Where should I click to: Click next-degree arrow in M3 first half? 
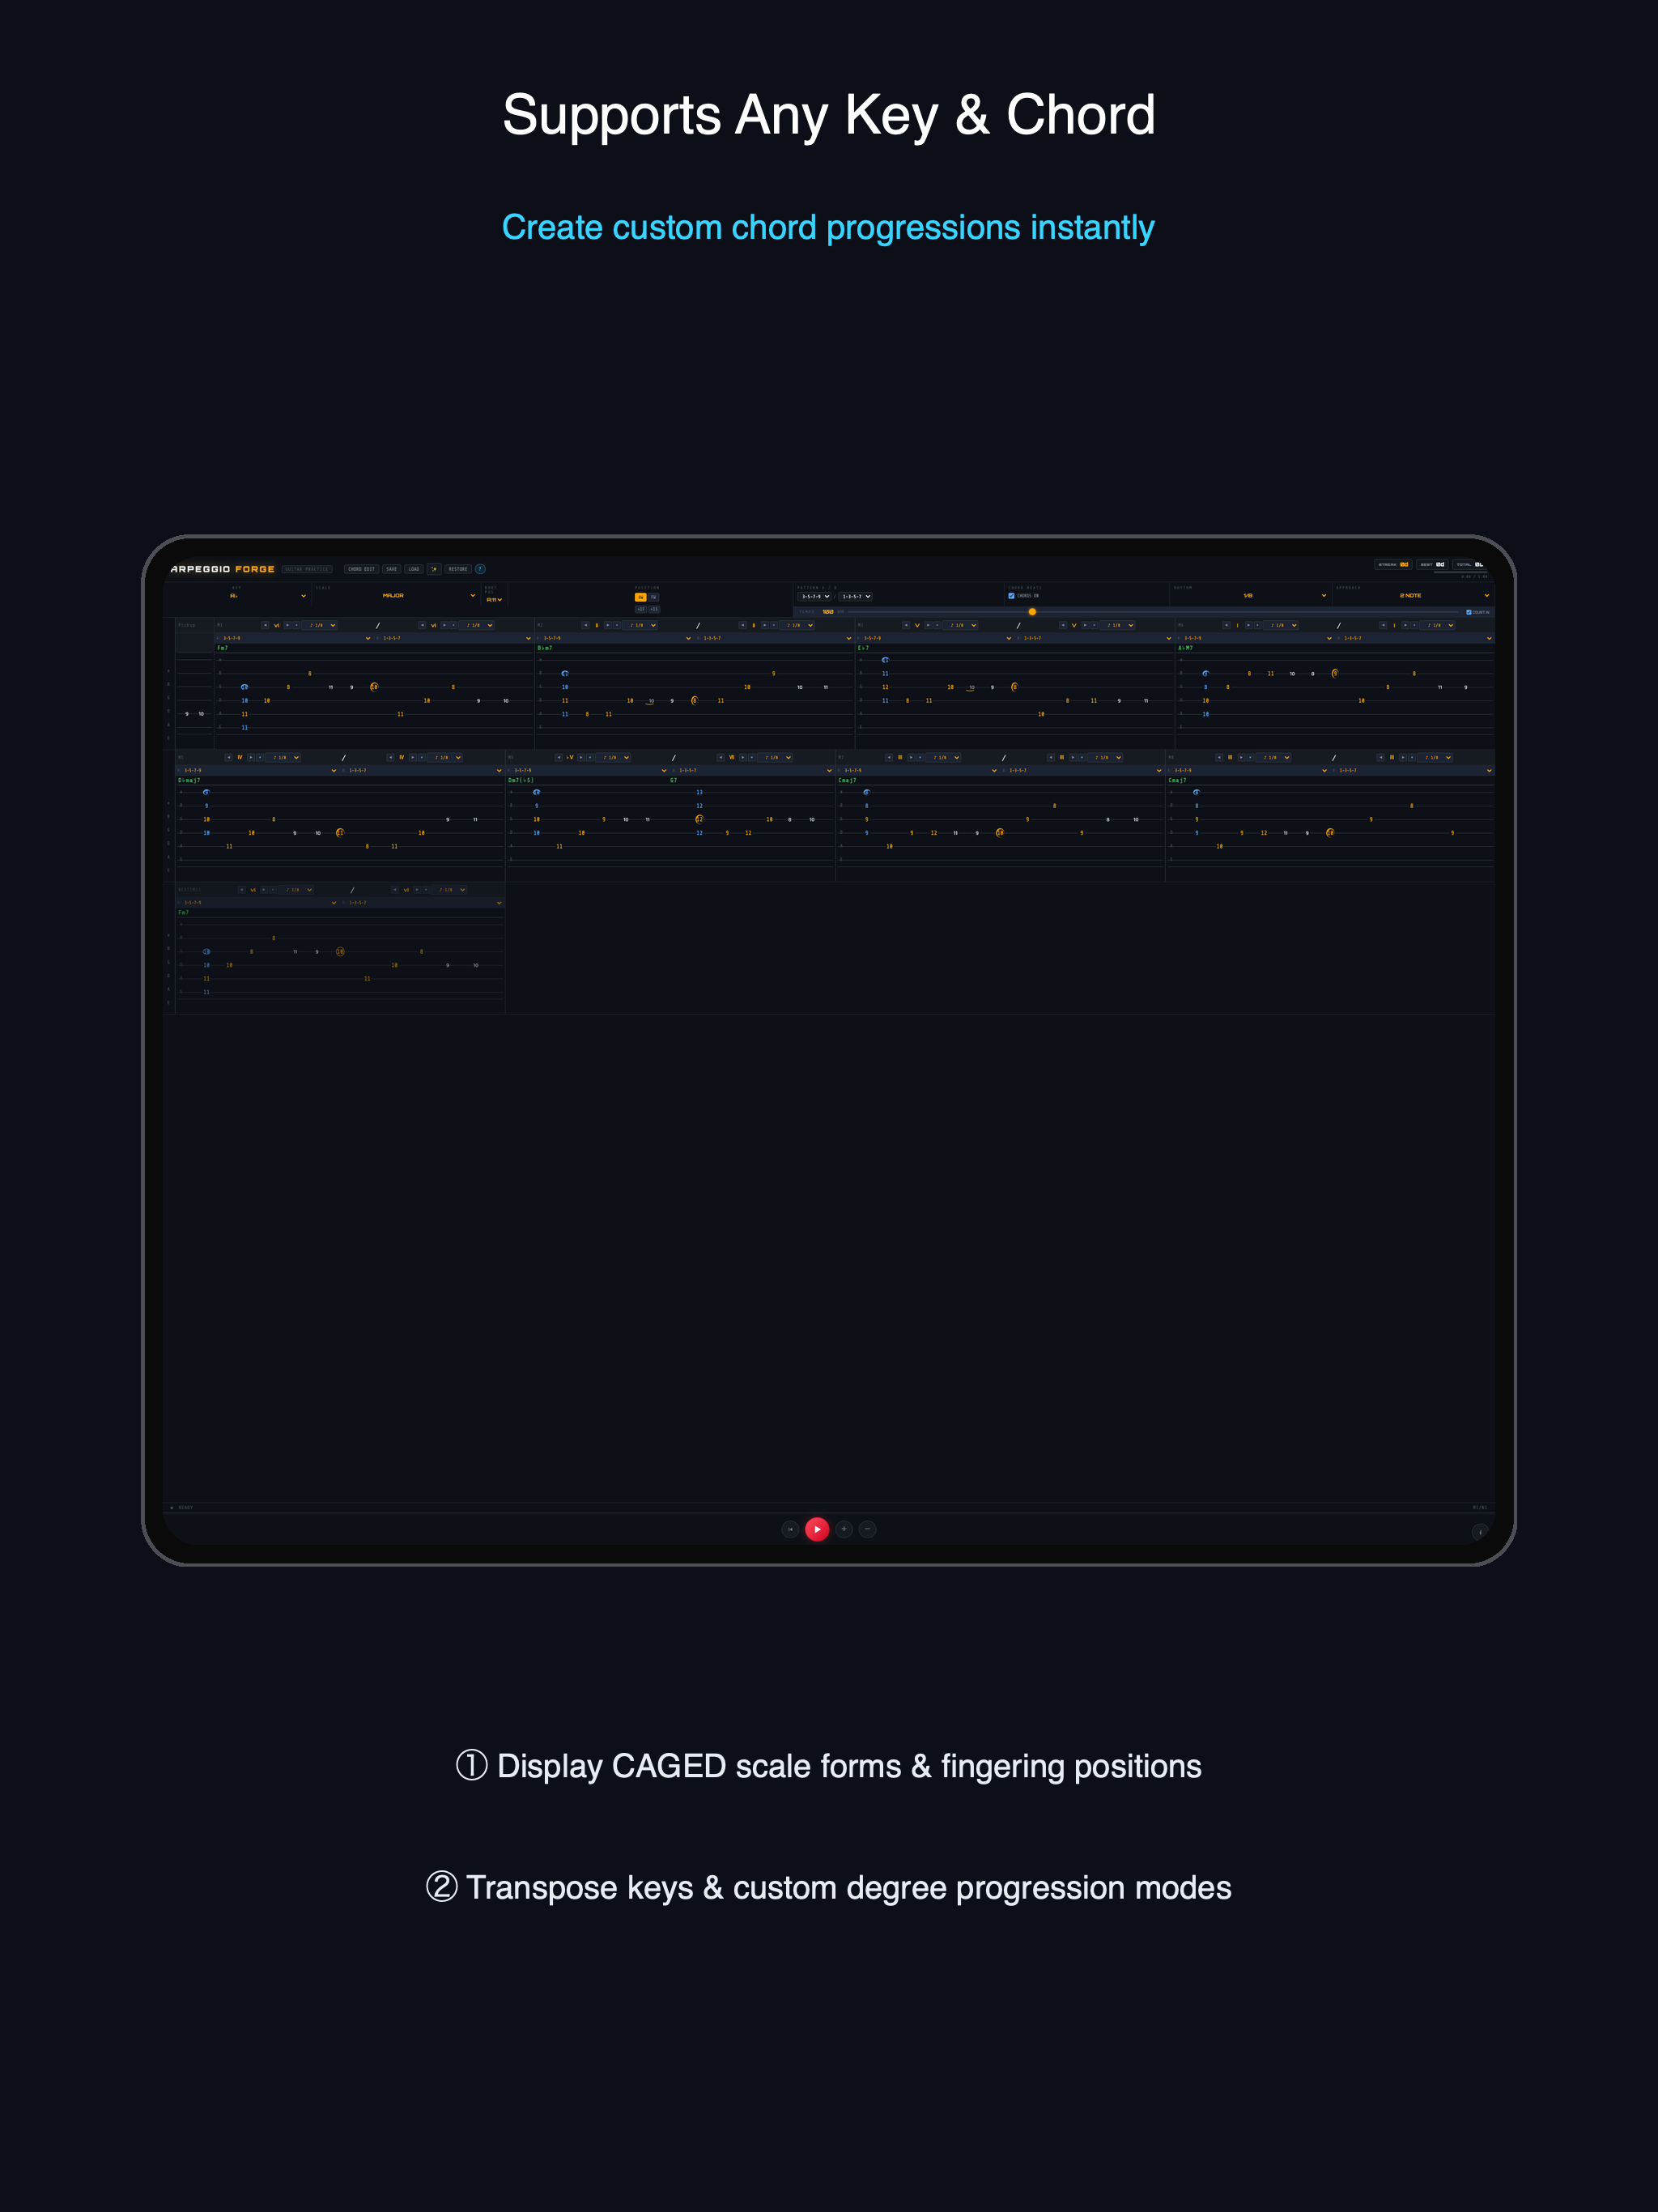[x=929, y=625]
